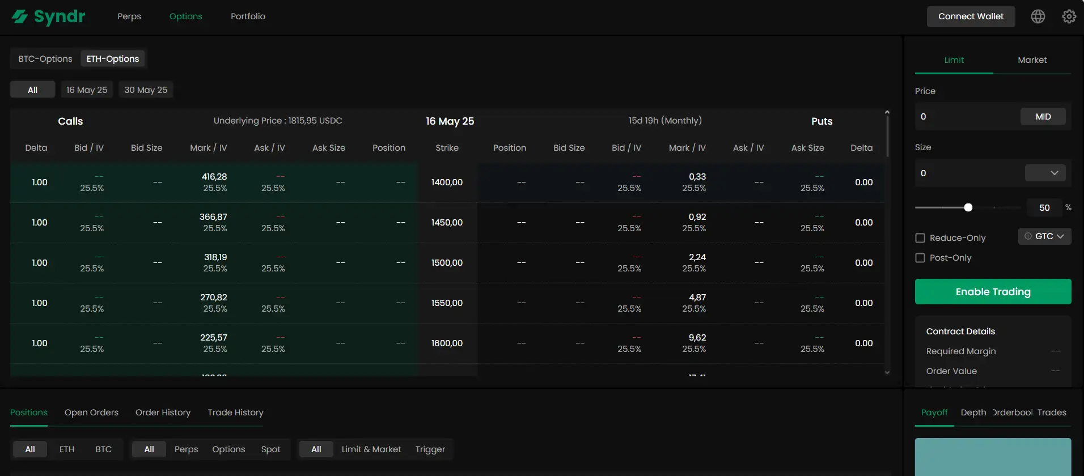Switch to the Market order tab
This screenshot has height=476, width=1084.
click(1032, 60)
